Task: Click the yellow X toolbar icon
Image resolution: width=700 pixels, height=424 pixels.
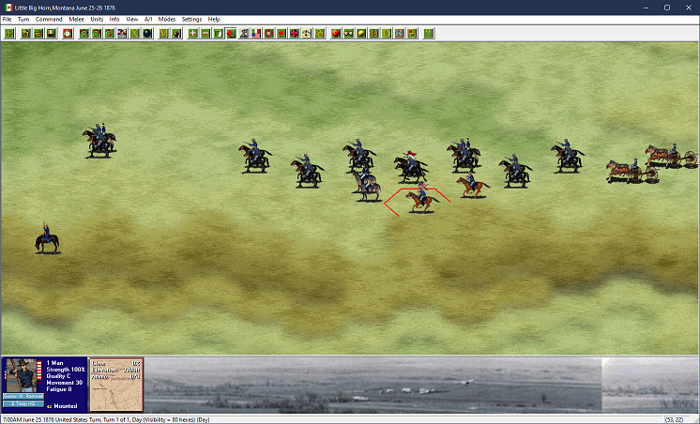Action: (x=135, y=34)
